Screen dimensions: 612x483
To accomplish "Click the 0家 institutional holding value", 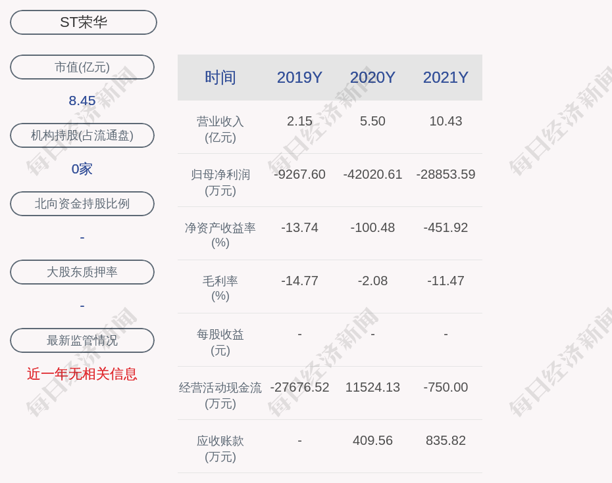I will (x=82, y=169).
